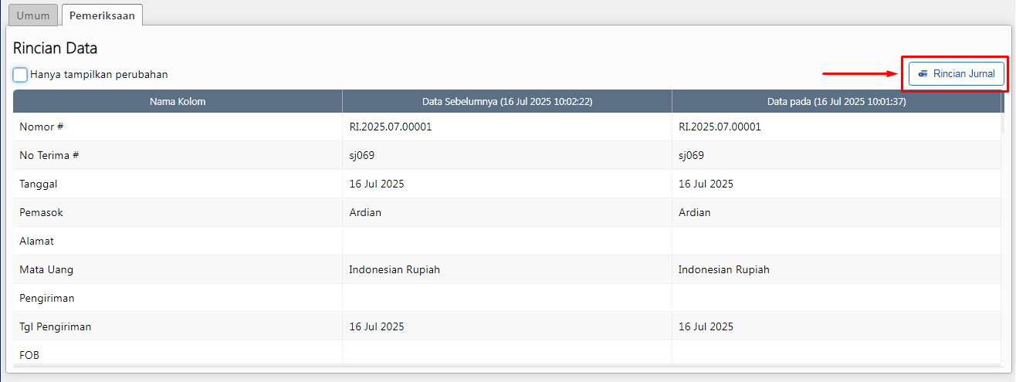Switch to the Umum tab
1016x382 pixels.
(x=33, y=15)
